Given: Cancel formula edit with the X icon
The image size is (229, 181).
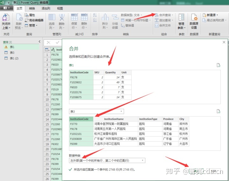Looking at the screenshot, I should pyautogui.click(x=48, y=43).
